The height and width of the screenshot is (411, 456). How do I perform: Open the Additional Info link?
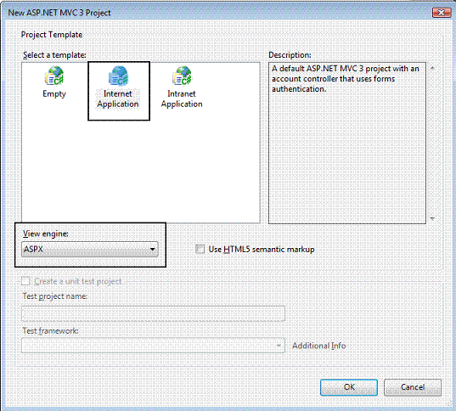(319, 346)
